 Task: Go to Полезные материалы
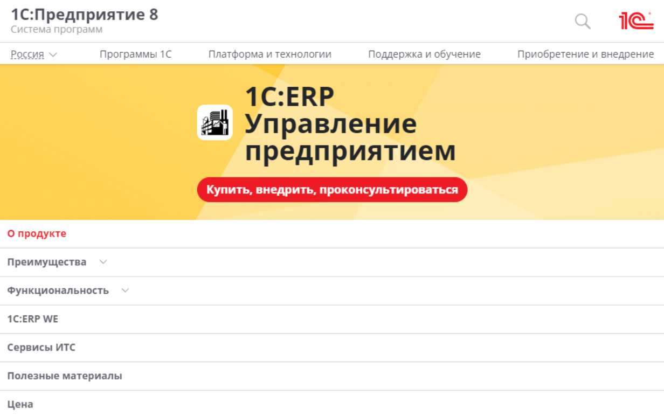click(65, 376)
